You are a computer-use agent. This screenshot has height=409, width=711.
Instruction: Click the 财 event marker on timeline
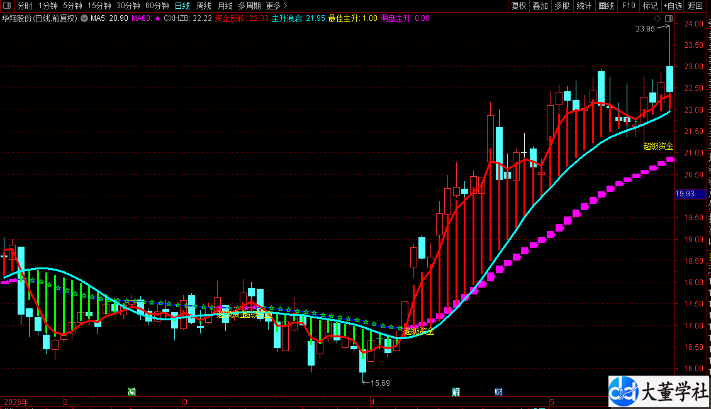coord(498,392)
